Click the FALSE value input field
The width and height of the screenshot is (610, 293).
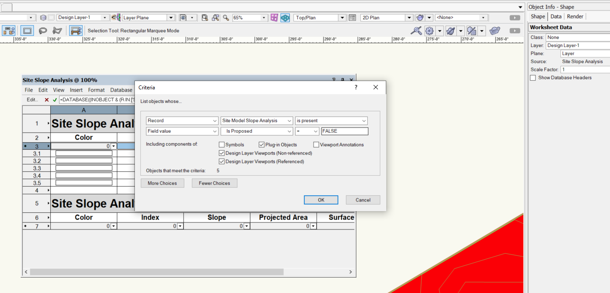[345, 131]
